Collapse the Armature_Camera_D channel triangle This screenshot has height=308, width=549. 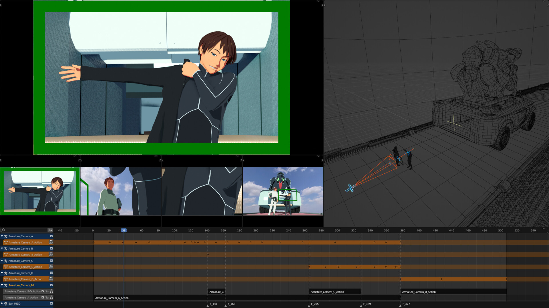pyautogui.click(x=2, y=273)
